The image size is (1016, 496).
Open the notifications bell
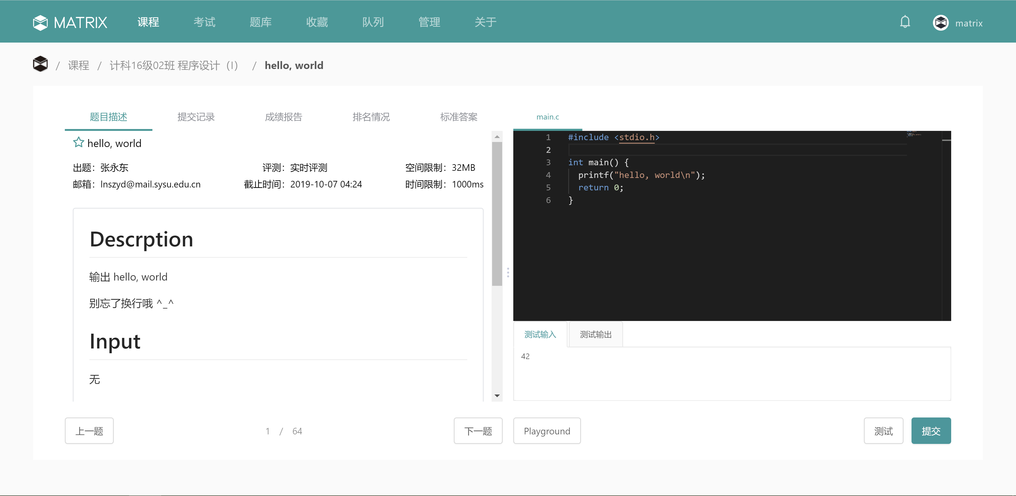(x=905, y=22)
